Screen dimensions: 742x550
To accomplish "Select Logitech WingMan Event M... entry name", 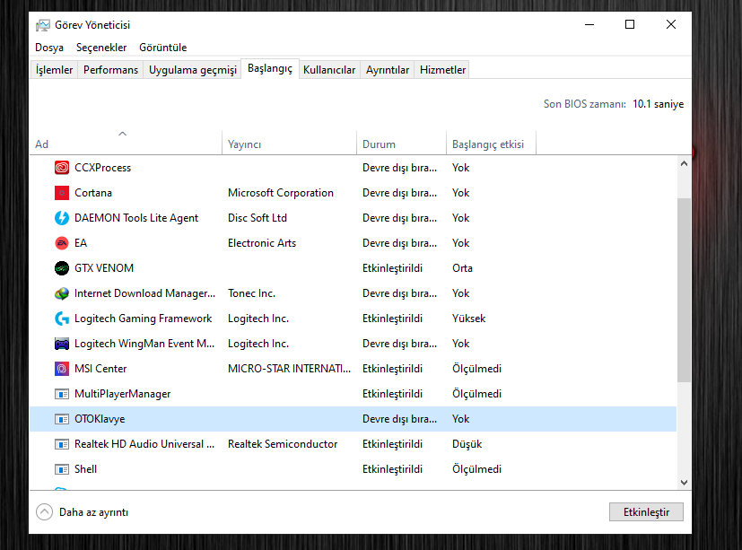I will 144,344.
